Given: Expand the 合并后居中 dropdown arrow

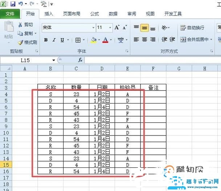Looking at the screenshot, I should point(211,40).
